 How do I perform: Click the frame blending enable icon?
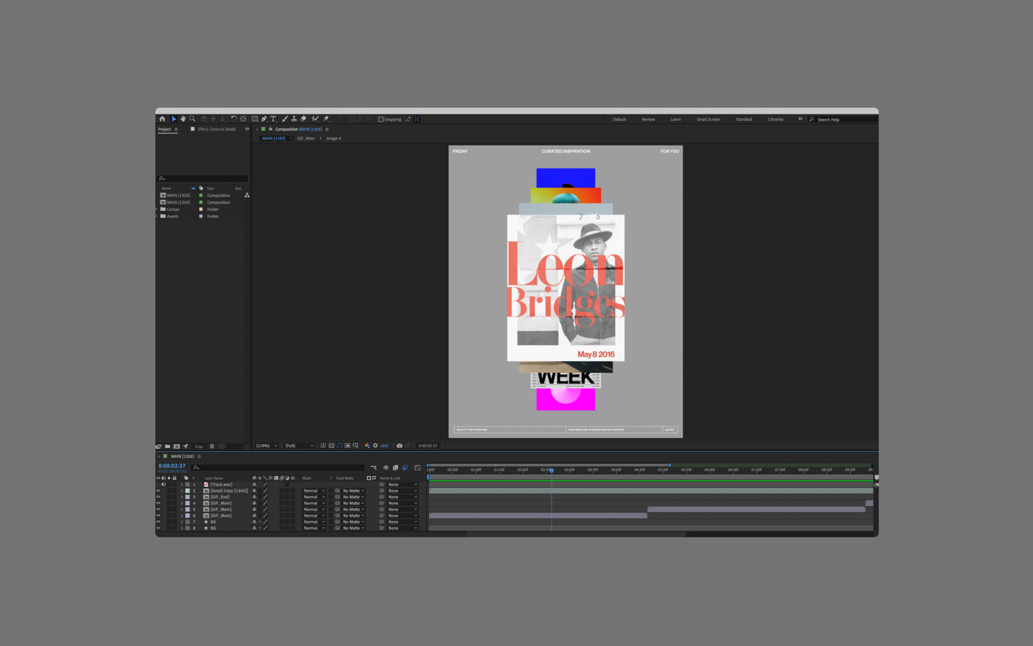click(395, 468)
